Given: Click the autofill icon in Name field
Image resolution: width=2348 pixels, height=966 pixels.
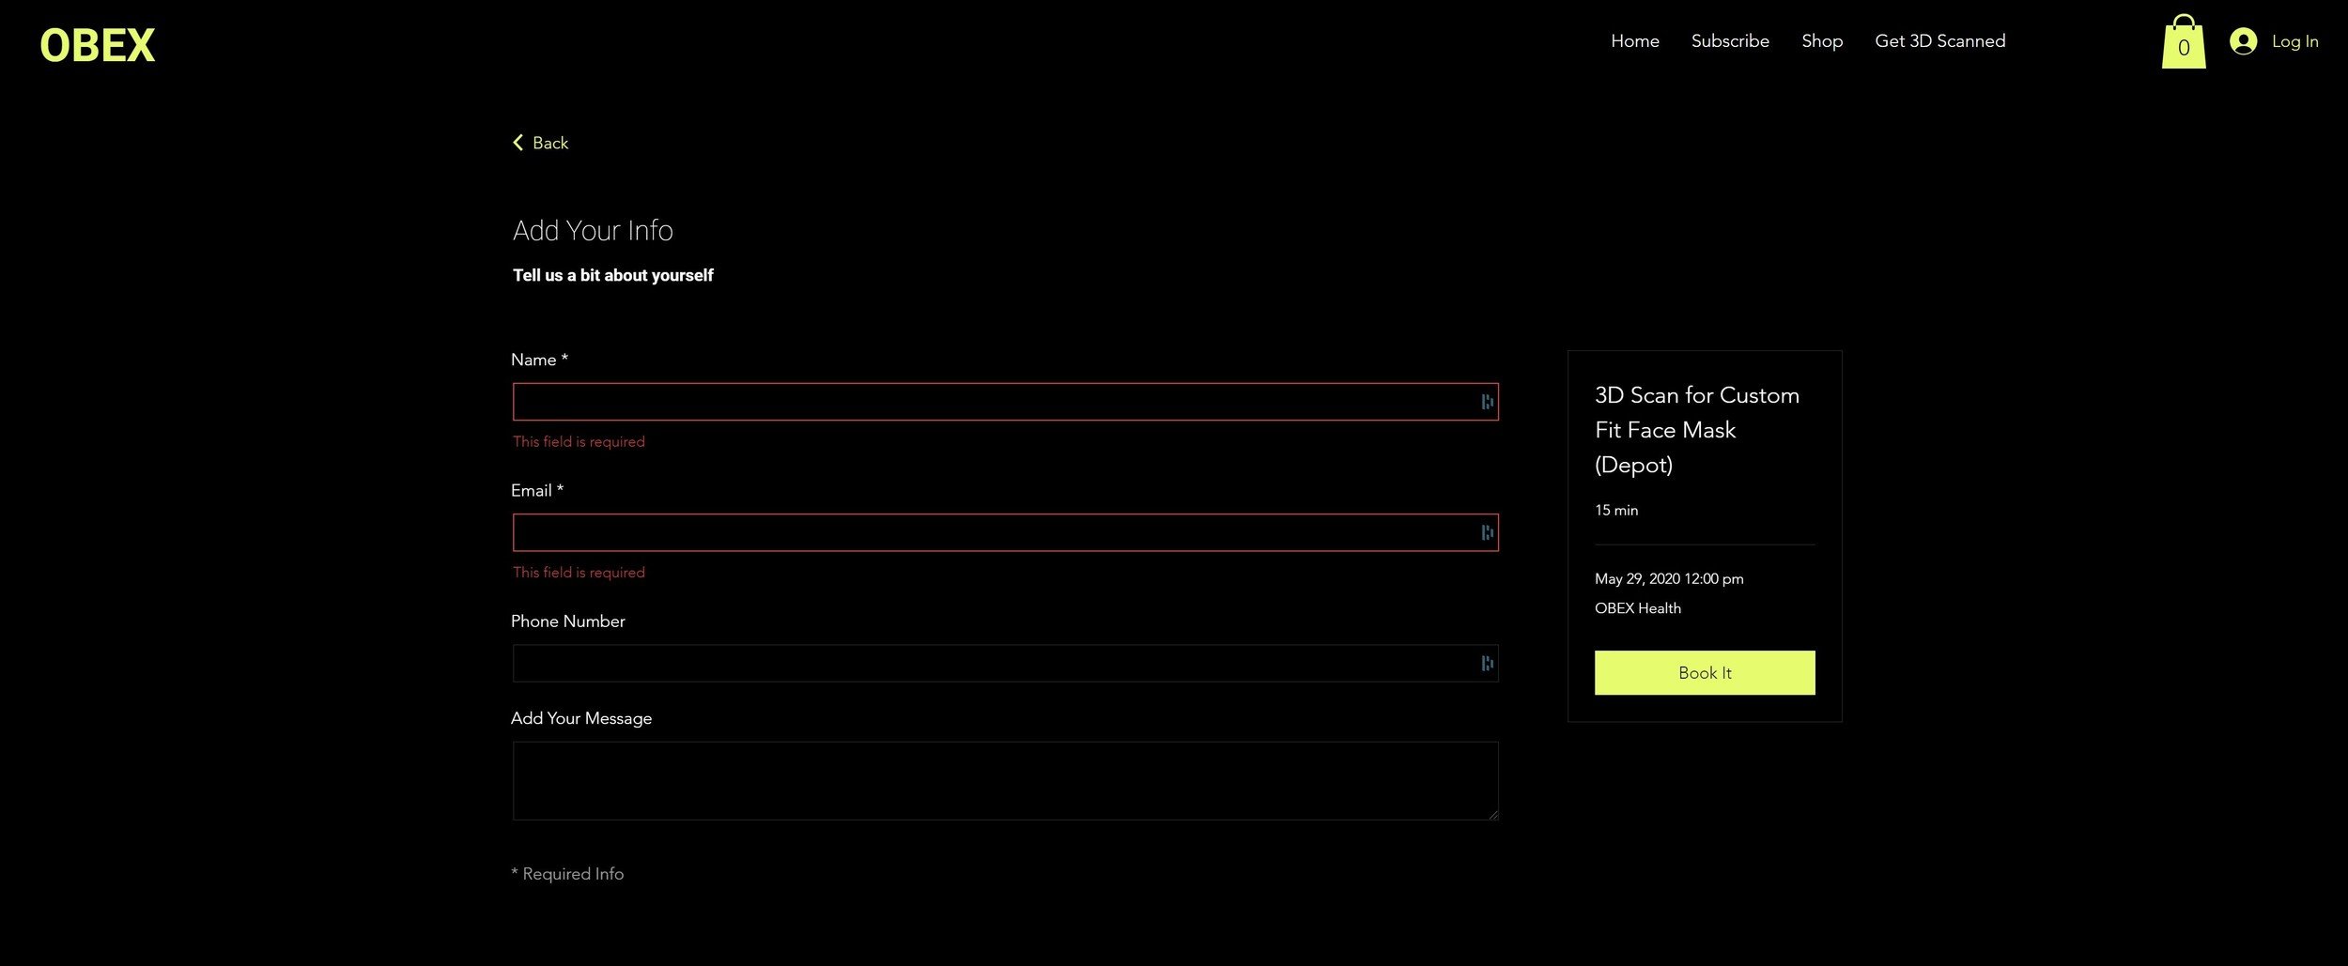Looking at the screenshot, I should [x=1487, y=402].
